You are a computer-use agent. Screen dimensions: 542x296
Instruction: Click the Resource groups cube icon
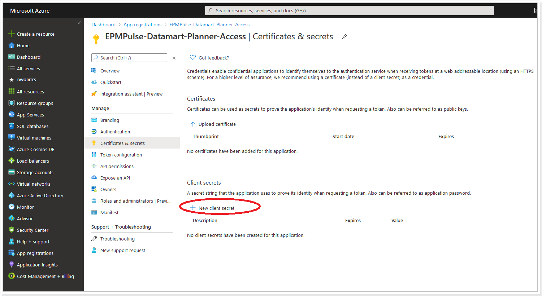pos(11,103)
